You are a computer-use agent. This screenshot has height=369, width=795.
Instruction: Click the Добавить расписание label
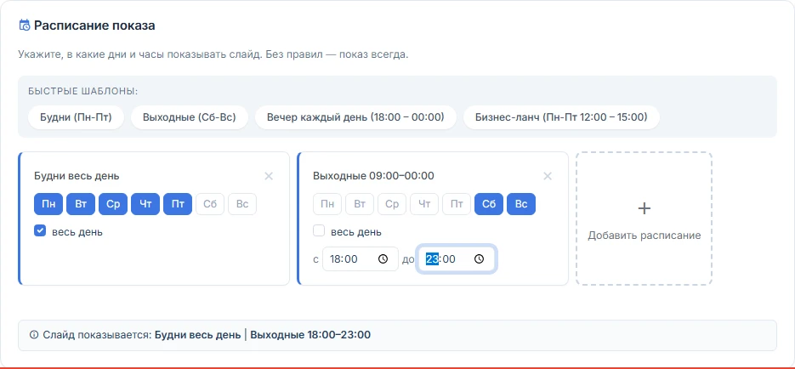[x=645, y=236]
